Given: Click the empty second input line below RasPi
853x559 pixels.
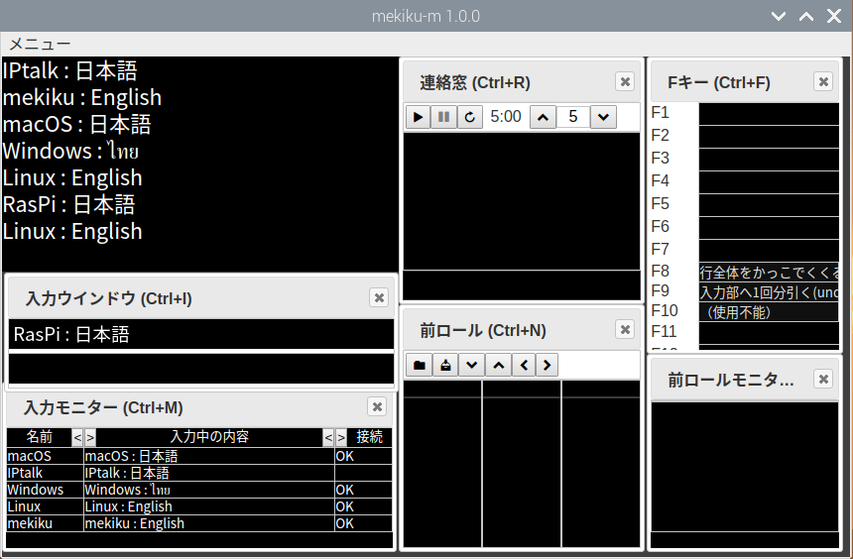Looking at the screenshot, I should (x=201, y=370).
